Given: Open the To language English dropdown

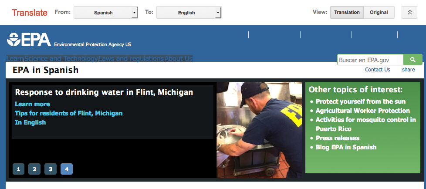Looking at the screenshot, I should coord(189,13).
